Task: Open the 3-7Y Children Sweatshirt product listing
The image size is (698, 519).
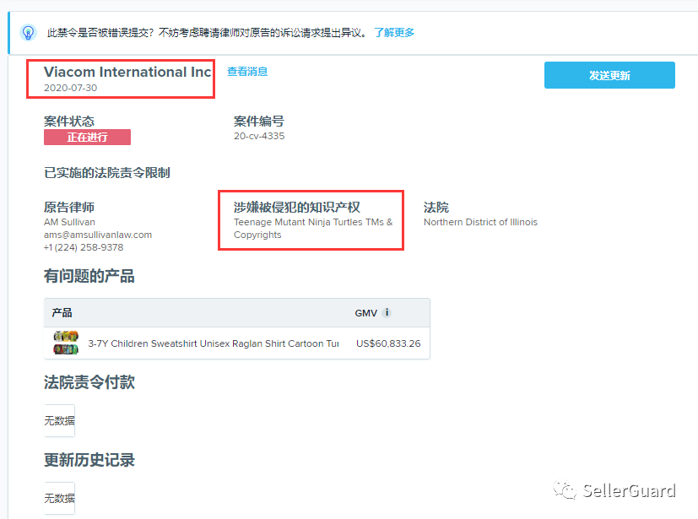Action: (211, 342)
